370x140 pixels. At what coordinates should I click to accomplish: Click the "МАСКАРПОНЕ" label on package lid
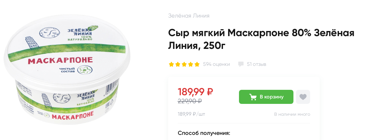click(x=60, y=60)
